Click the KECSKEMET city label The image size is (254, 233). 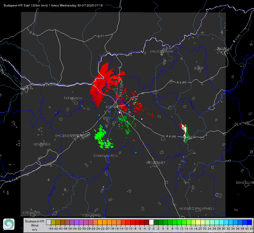point(156,163)
